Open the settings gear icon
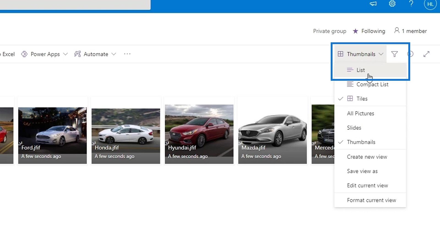 coord(392,4)
